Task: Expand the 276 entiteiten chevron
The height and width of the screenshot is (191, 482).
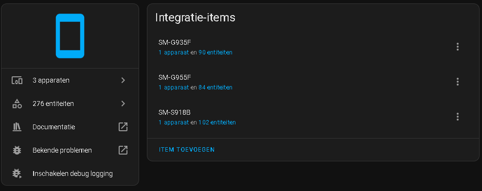Action: tap(123, 104)
